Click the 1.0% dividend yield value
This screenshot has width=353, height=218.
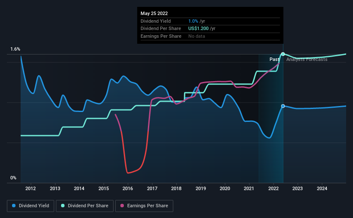click(193, 21)
